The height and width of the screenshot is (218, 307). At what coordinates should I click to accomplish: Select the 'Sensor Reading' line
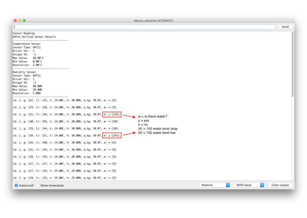24,33
